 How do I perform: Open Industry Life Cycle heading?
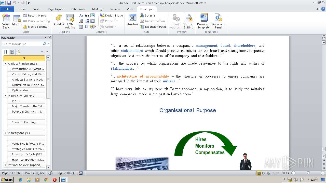click(26, 154)
